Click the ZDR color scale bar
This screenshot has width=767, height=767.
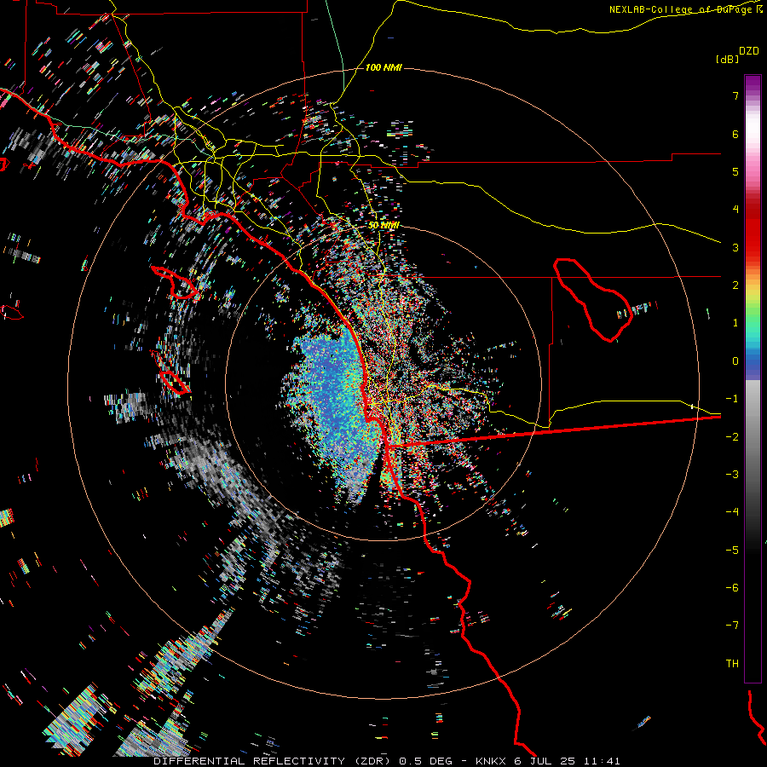coord(753,378)
